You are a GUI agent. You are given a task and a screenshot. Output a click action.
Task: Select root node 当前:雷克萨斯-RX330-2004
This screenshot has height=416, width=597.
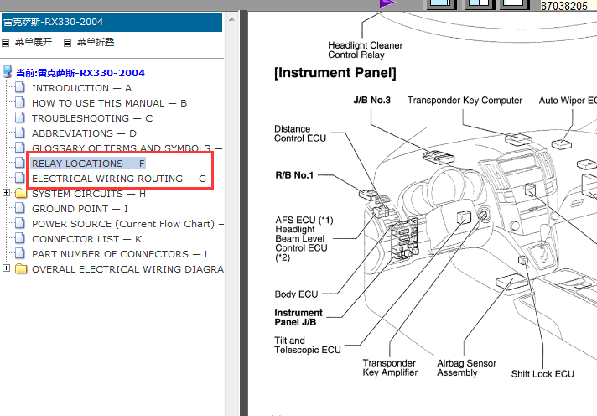(x=80, y=73)
